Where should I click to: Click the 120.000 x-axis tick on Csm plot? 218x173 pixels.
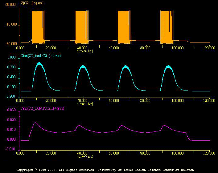coord(209,153)
